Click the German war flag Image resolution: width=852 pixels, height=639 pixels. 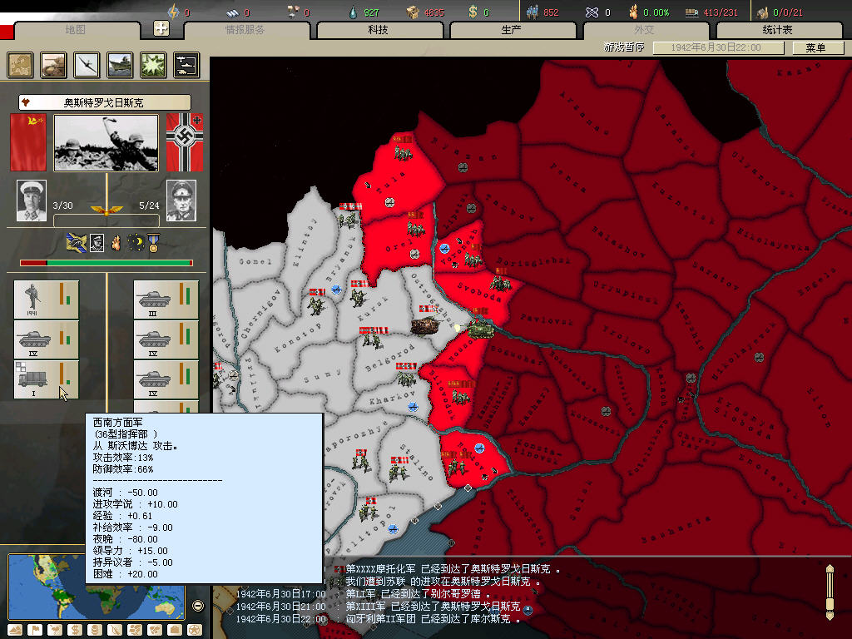click(184, 142)
